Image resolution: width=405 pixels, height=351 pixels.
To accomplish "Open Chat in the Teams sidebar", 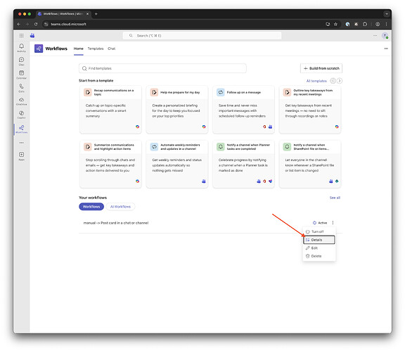I will pos(21,61).
